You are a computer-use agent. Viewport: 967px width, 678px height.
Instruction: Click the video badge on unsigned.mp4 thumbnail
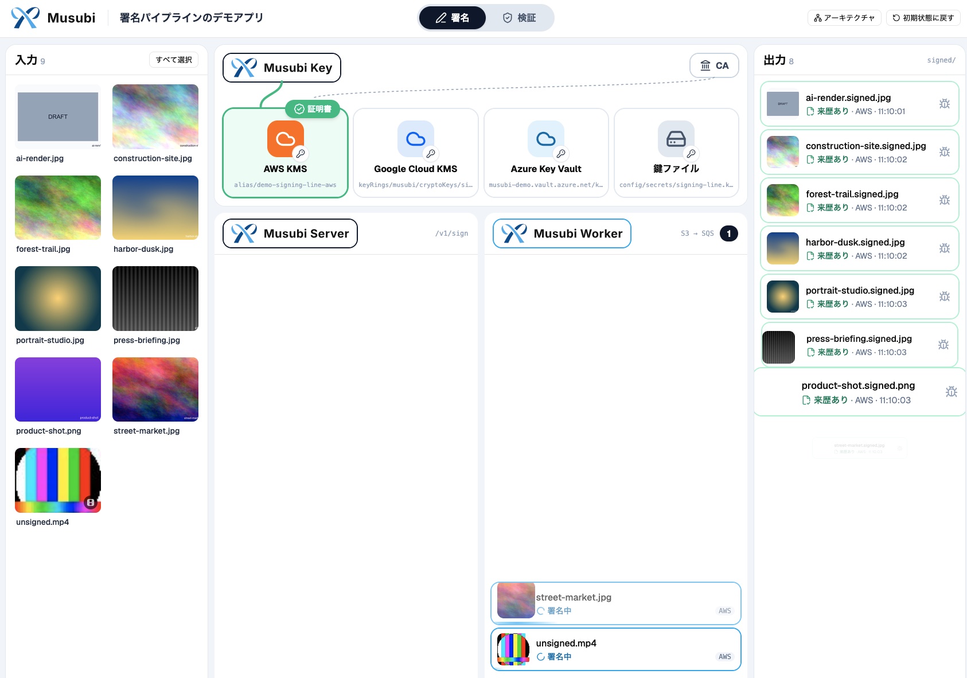[x=91, y=502]
